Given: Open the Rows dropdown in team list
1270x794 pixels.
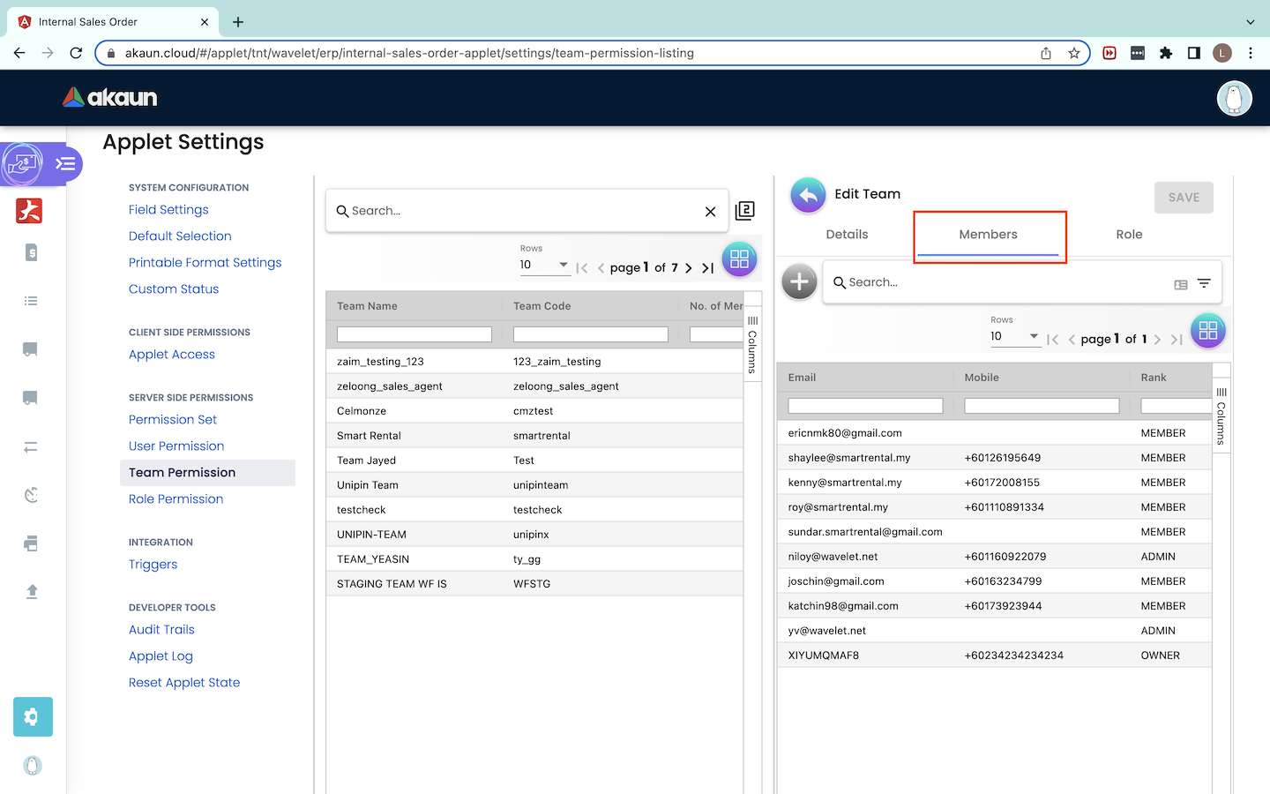Looking at the screenshot, I should (544, 265).
